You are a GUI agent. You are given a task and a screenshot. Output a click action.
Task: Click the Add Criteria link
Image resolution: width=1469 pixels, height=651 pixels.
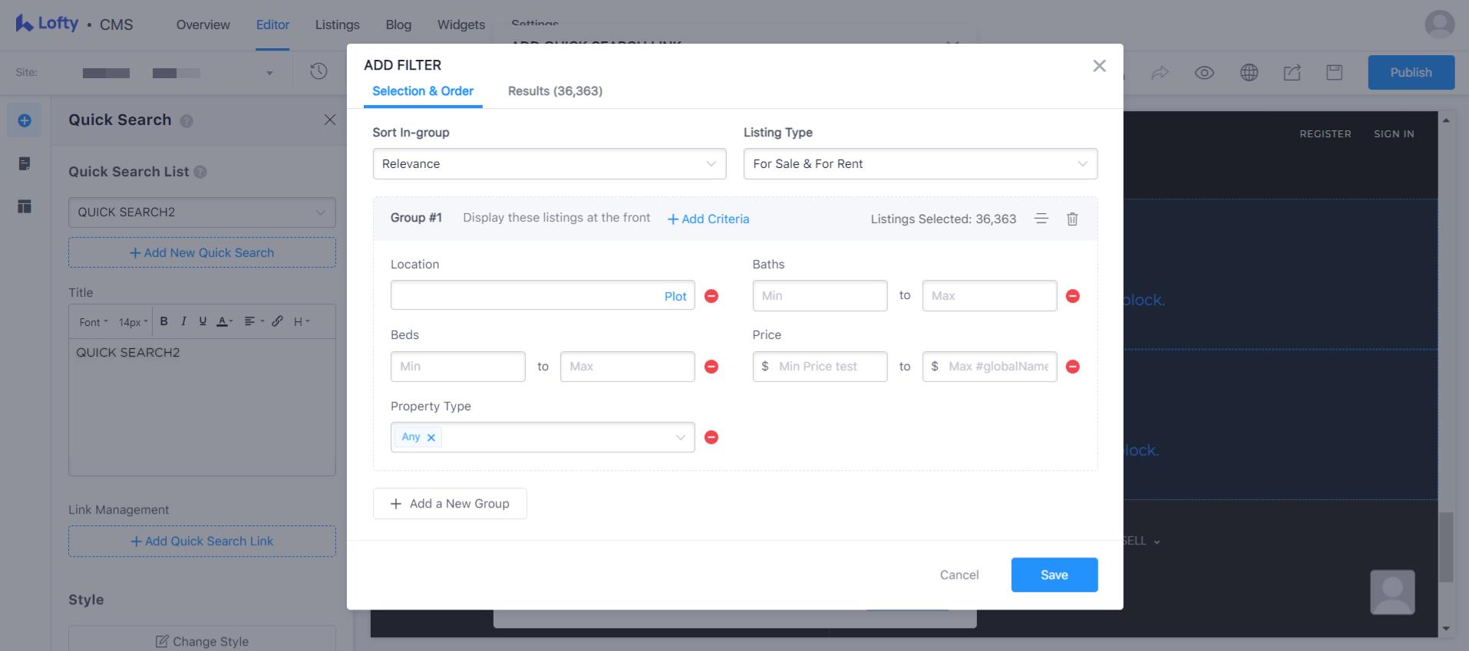tap(708, 219)
